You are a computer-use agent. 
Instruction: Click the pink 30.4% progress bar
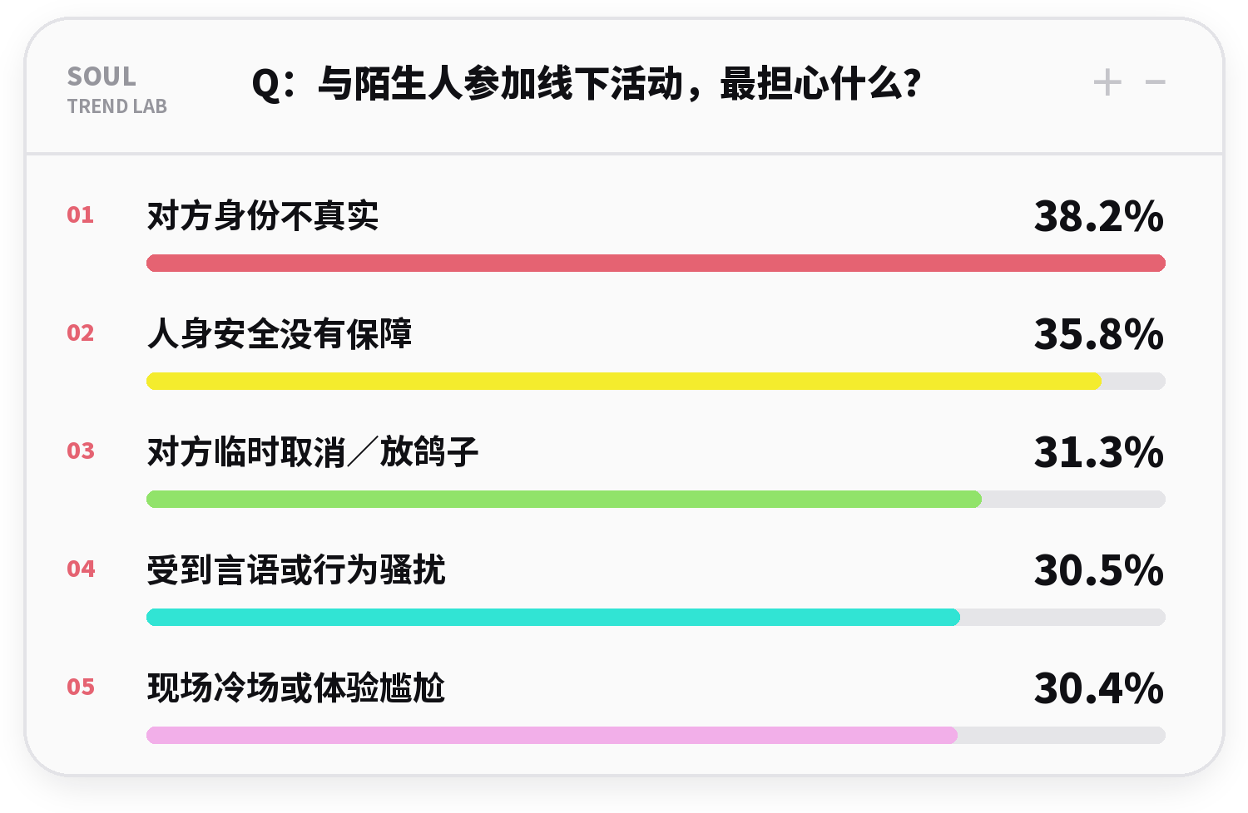pyautogui.click(x=552, y=736)
